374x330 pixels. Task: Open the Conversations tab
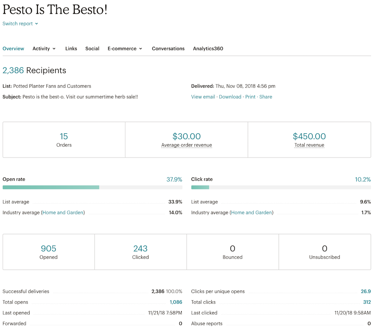click(x=168, y=49)
